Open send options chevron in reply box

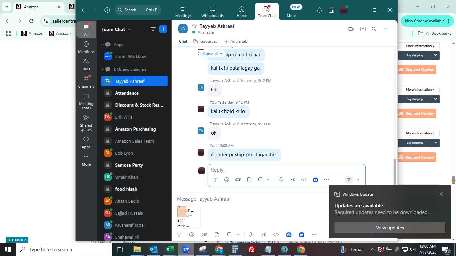tap(358, 180)
